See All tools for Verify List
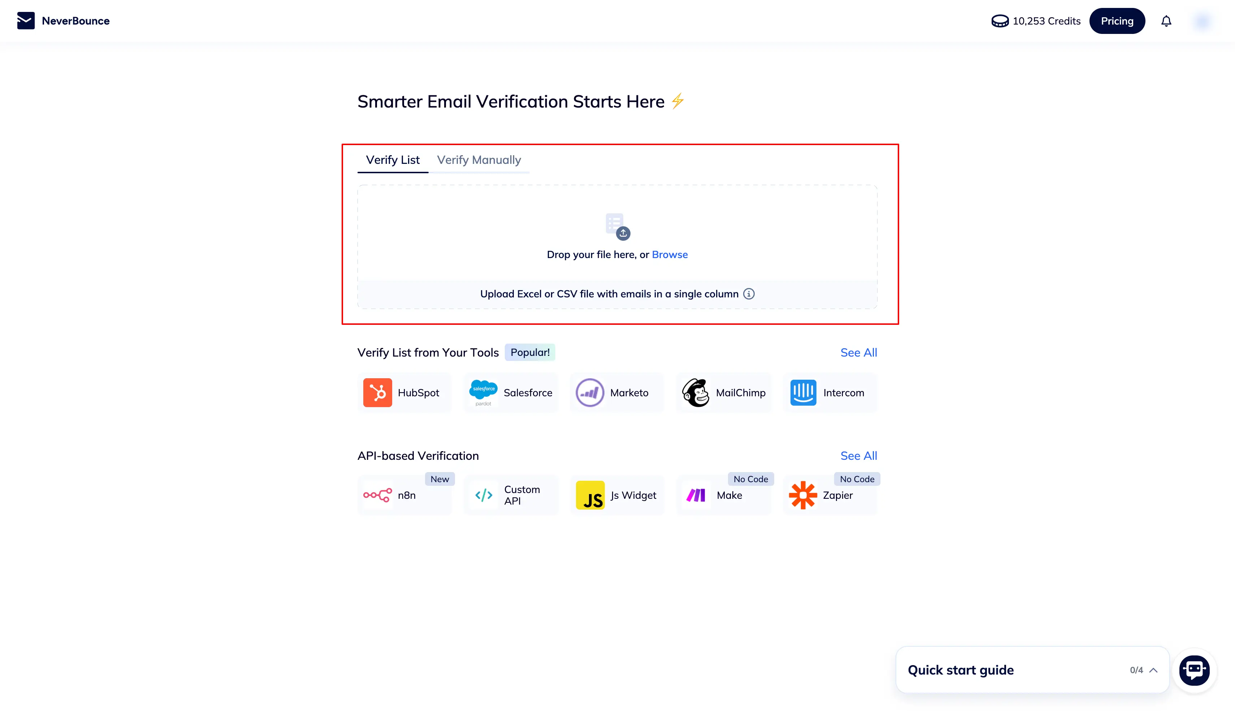The image size is (1235, 711). 858,353
